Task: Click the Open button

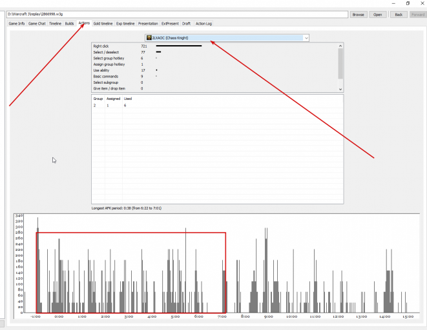Action: click(x=377, y=15)
